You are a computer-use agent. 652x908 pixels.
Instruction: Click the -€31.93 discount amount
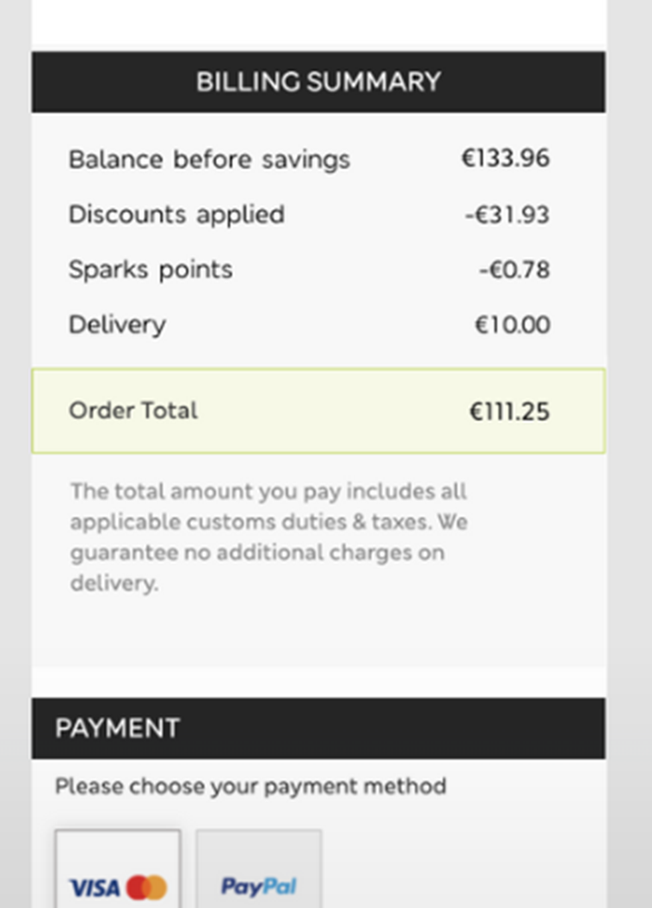pos(507,215)
